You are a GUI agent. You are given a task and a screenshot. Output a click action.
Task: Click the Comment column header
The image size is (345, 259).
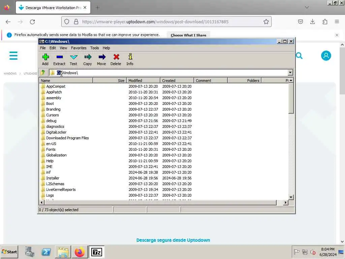click(x=211, y=81)
